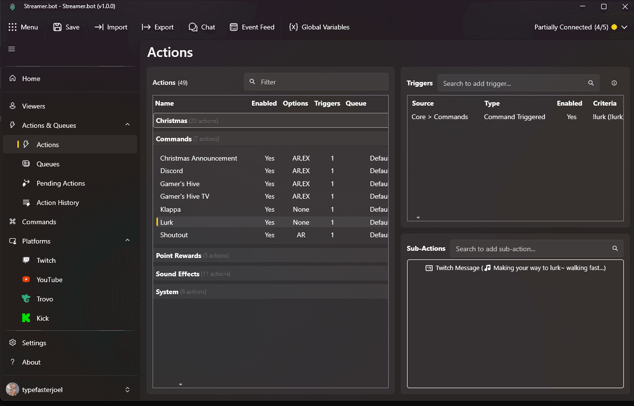
Task: Open the Menu from the top bar
Action: (23, 27)
